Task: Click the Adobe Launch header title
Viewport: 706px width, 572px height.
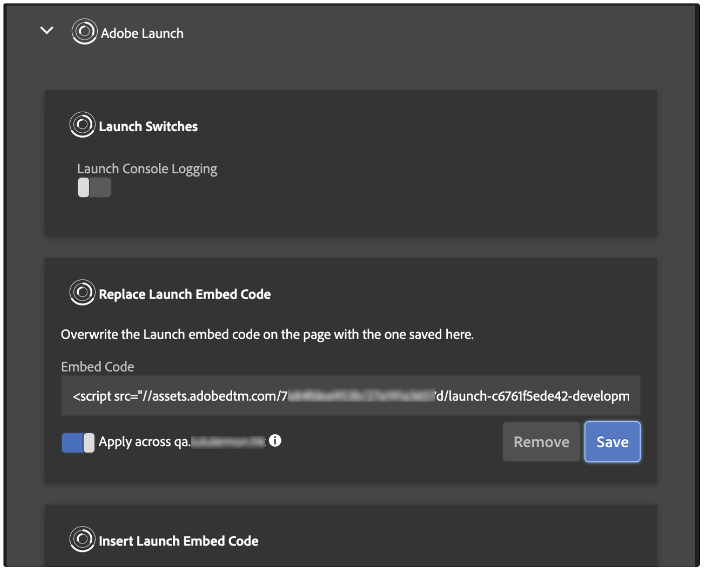Action: pos(142,34)
